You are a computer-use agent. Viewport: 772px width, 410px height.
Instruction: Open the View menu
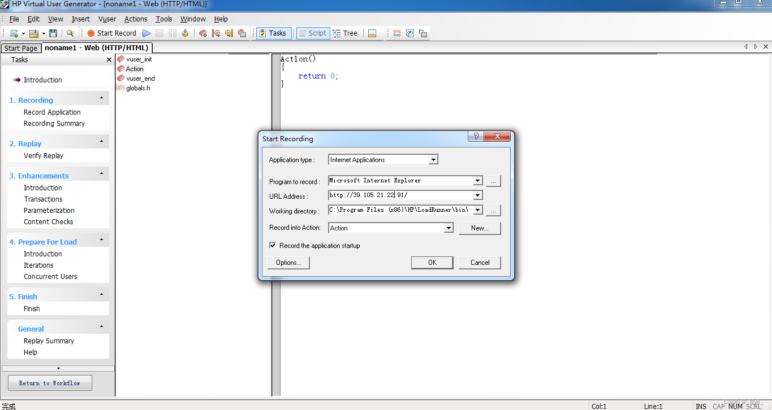click(x=55, y=19)
